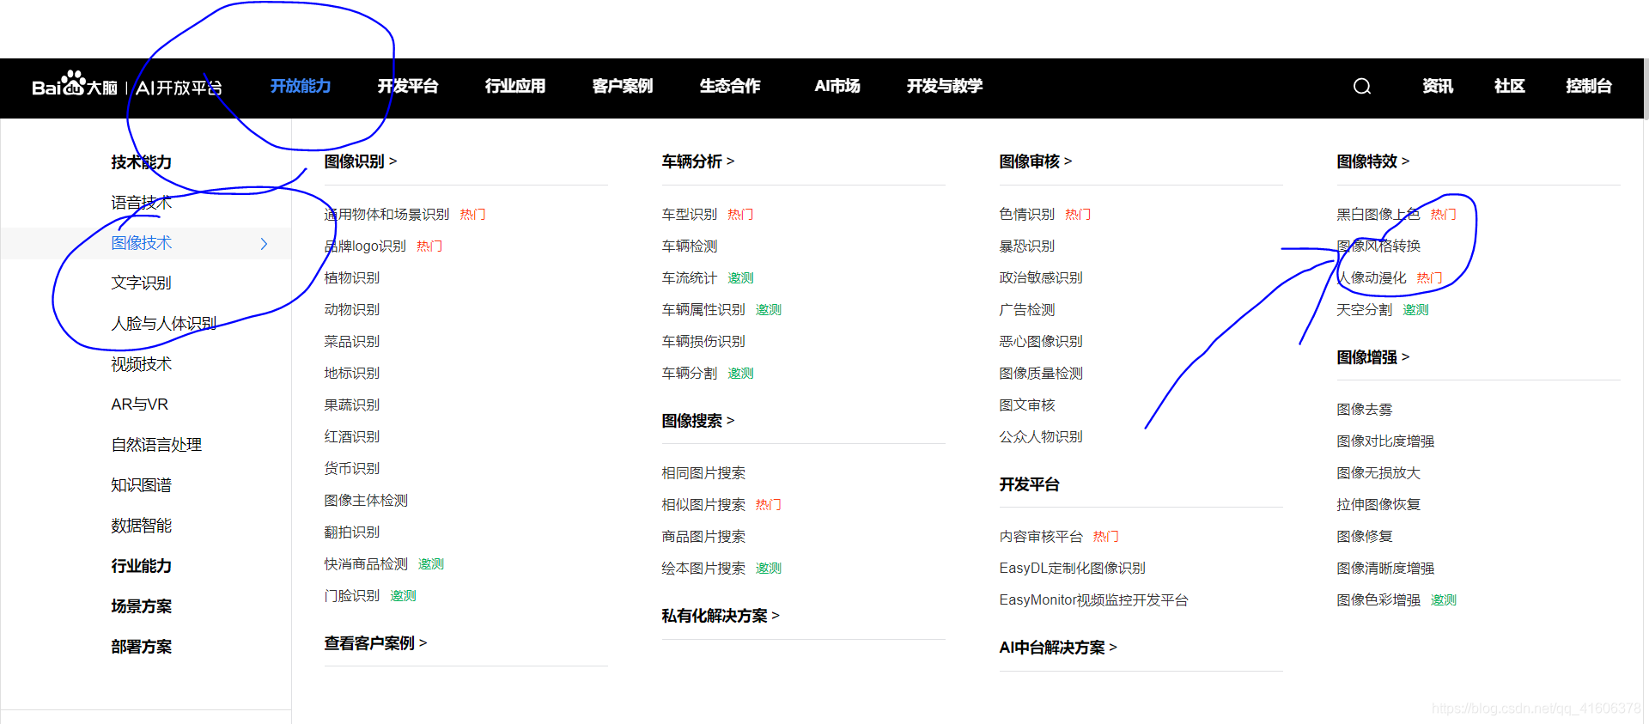
Task: Select 自然语言处理 in the sidebar
Action: (x=156, y=445)
